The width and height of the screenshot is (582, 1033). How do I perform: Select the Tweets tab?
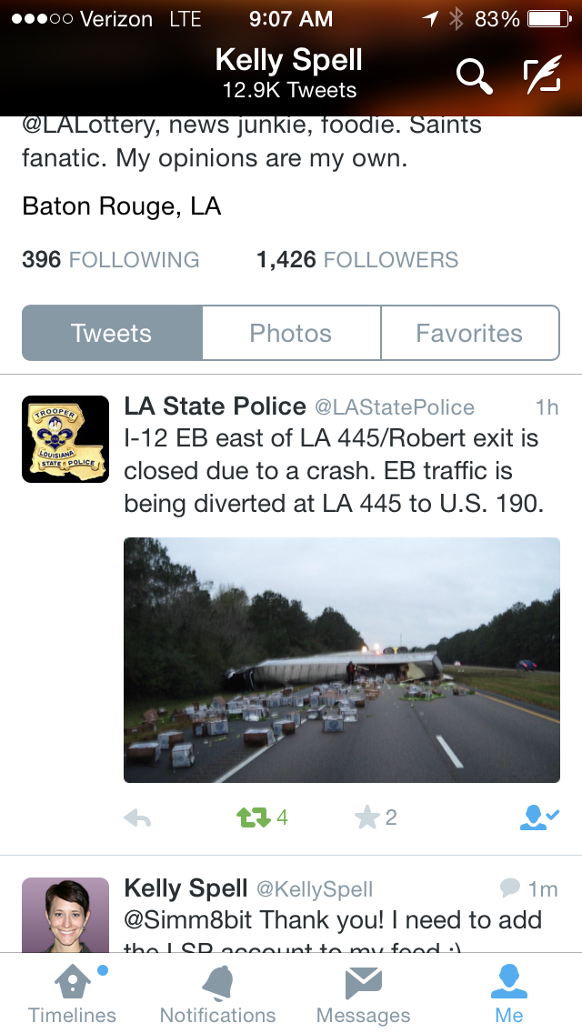(112, 333)
